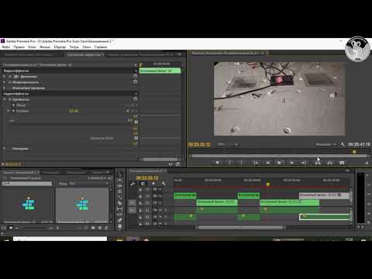Viewport: 372px width, 279px height.
Task: Reset the Громкость effect
Action: (x=135, y=98)
